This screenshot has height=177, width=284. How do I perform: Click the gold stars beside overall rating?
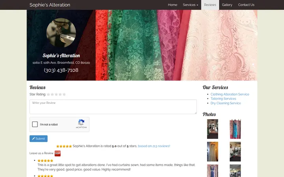pos(64,146)
